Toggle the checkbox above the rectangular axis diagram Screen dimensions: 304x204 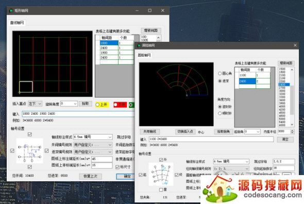point(30,134)
